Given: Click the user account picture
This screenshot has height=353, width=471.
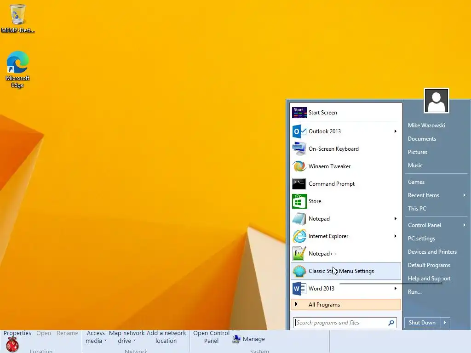Looking at the screenshot, I should click(x=436, y=101).
